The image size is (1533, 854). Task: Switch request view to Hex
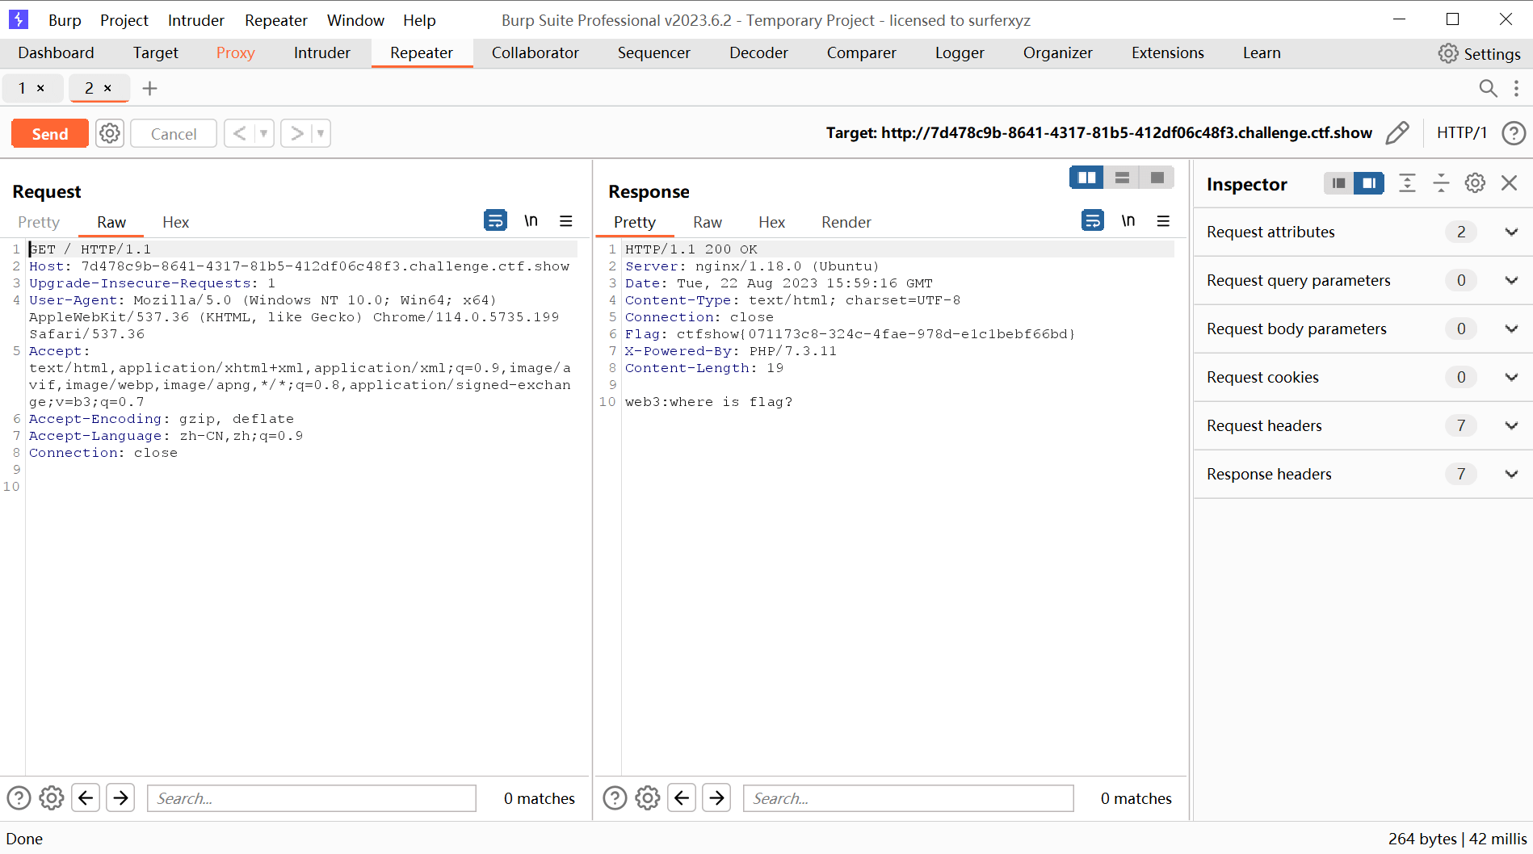pos(175,223)
